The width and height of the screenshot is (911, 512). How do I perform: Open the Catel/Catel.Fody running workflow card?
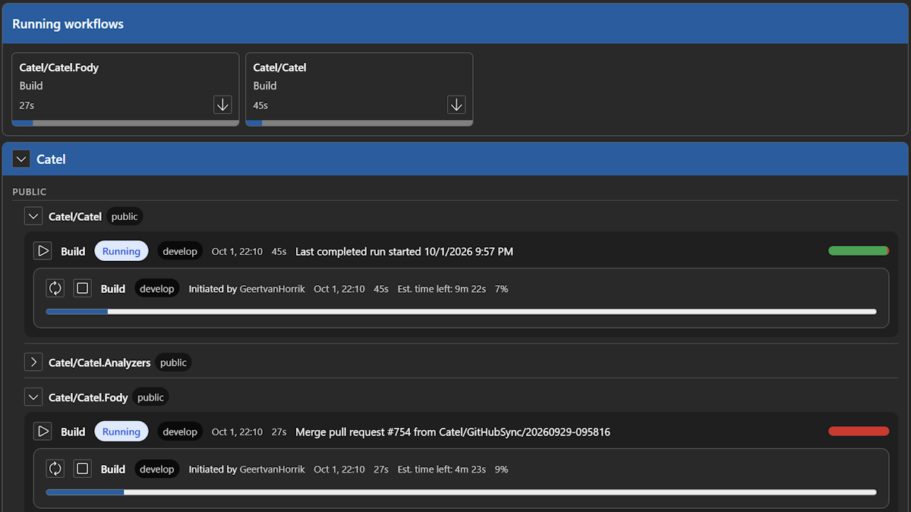click(125, 89)
